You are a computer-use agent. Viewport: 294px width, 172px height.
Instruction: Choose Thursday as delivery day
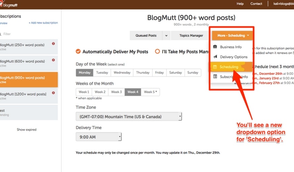point(143,73)
